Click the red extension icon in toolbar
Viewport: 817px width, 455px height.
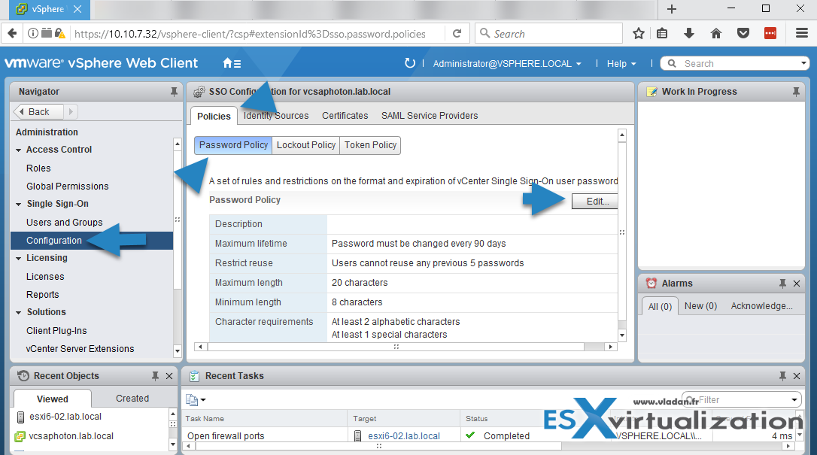pos(770,34)
